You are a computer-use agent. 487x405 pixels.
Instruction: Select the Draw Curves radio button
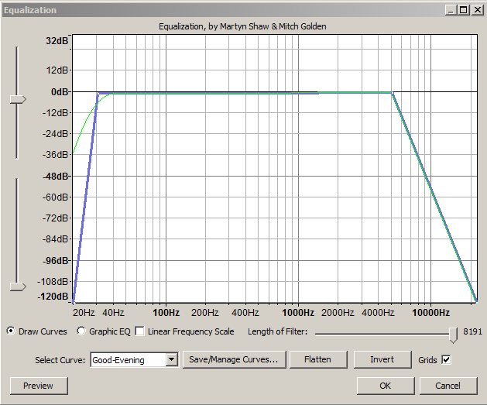[11, 331]
